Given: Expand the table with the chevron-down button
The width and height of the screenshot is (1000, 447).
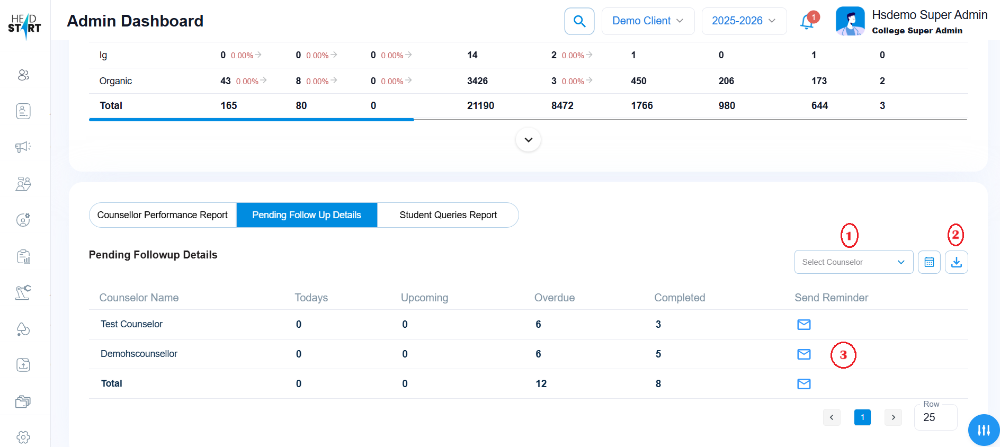Looking at the screenshot, I should coord(528,140).
